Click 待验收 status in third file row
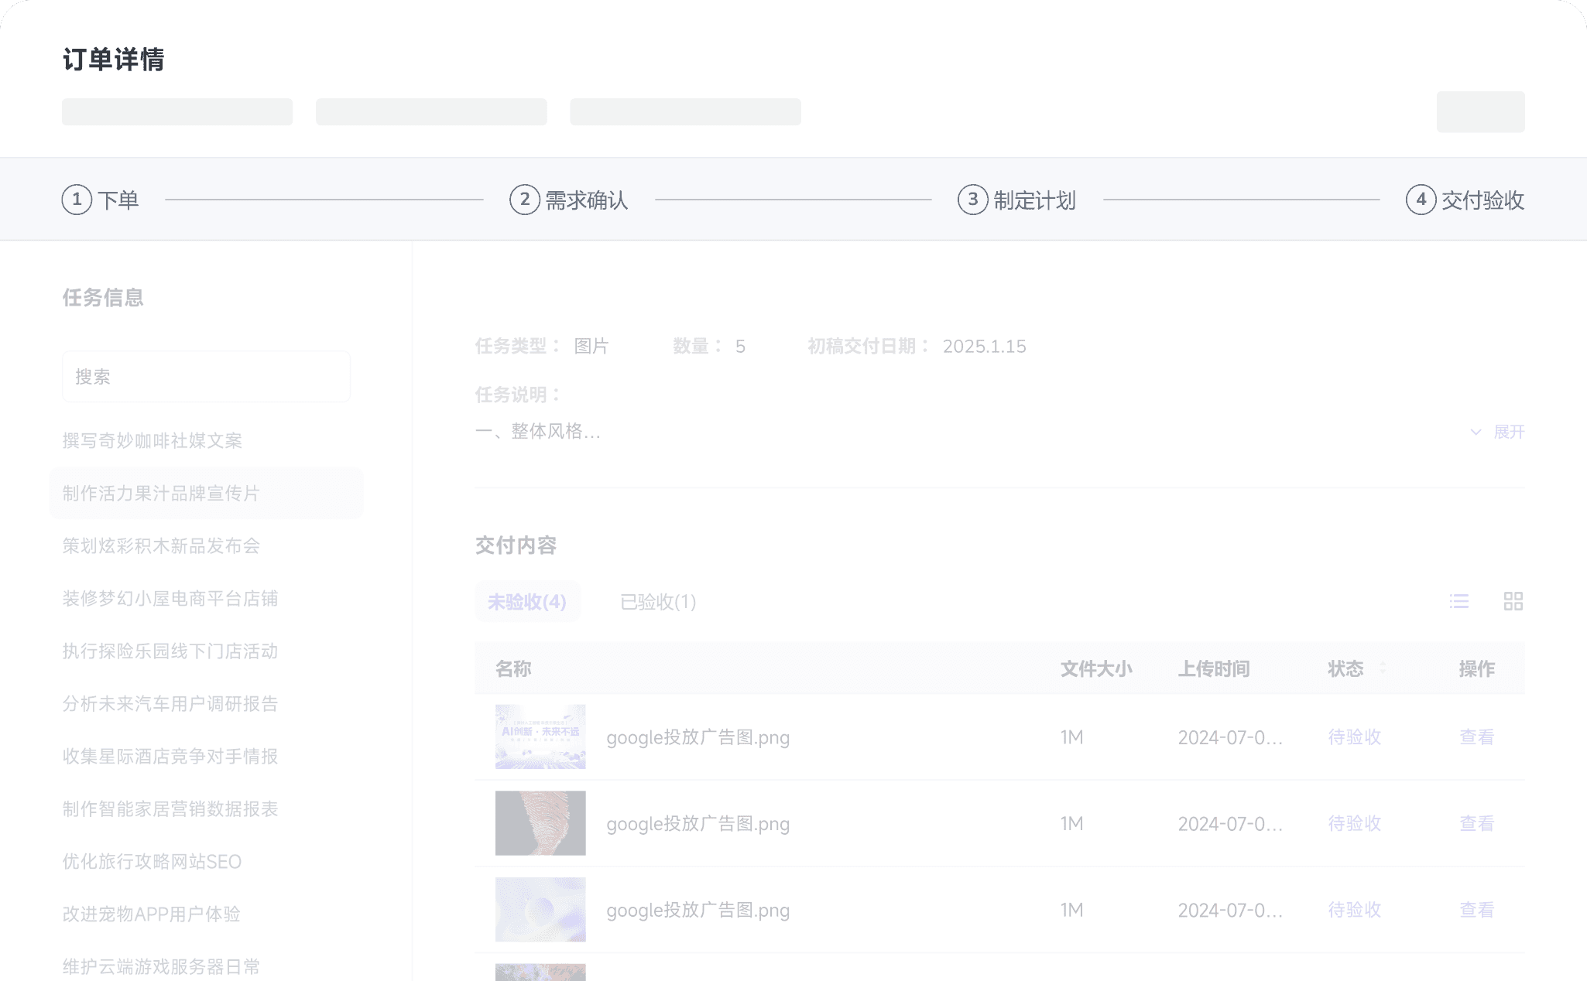Image resolution: width=1587 pixels, height=981 pixels. [1355, 910]
